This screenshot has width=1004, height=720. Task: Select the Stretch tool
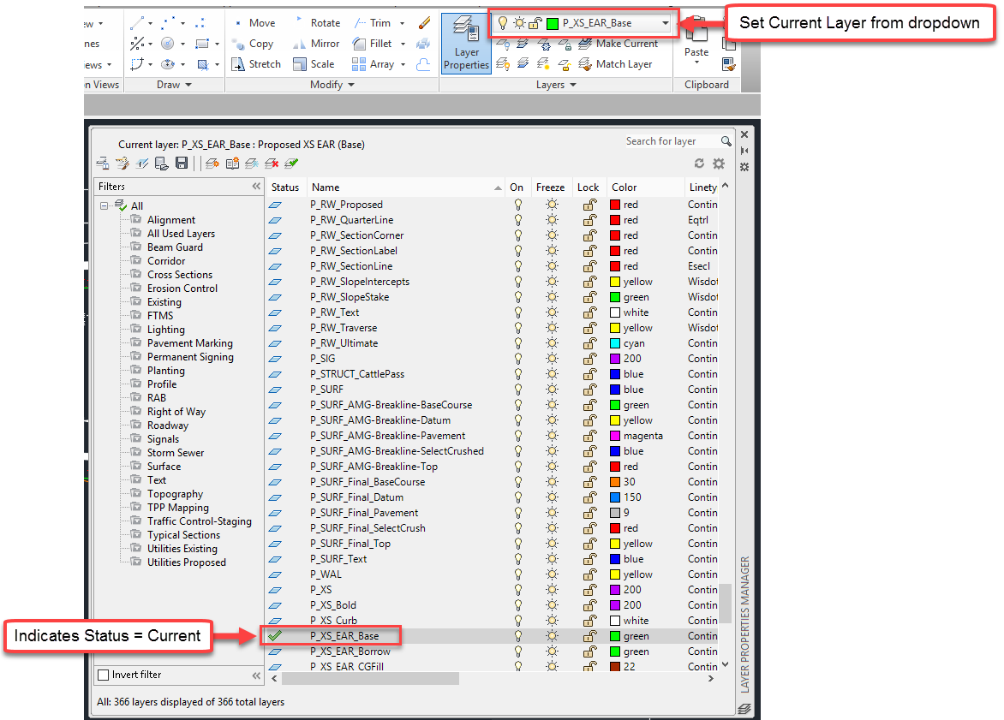tap(255, 64)
